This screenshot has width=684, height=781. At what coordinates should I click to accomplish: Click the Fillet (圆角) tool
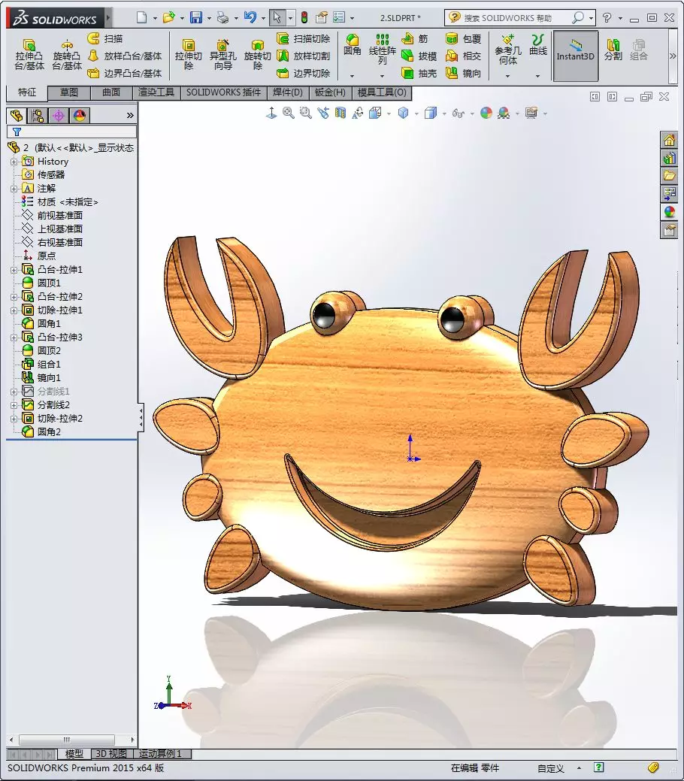tap(353, 45)
